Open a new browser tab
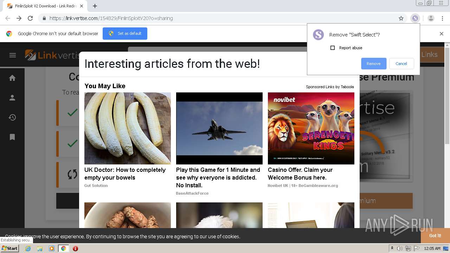 [x=95, y=6]
